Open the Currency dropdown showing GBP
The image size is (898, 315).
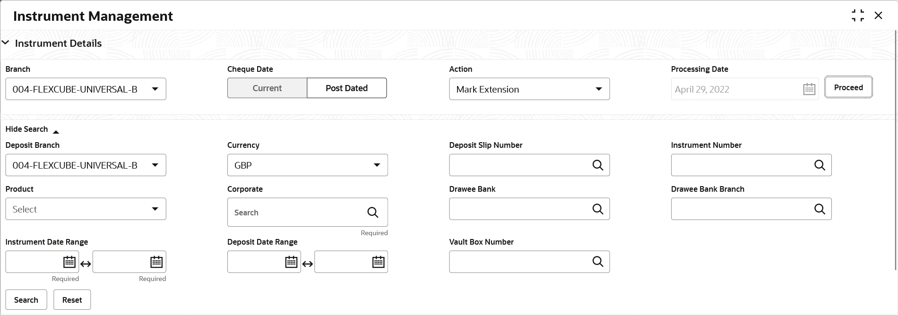point(307,165)
